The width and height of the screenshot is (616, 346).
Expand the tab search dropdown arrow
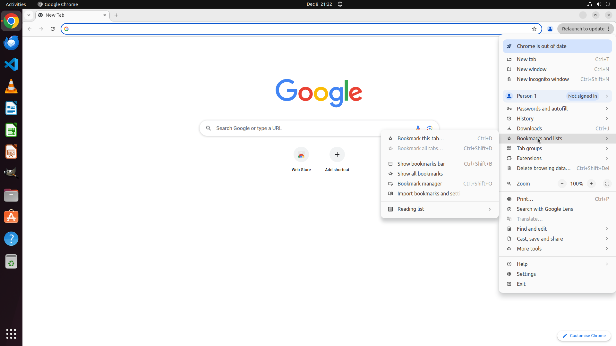[29, 15]
